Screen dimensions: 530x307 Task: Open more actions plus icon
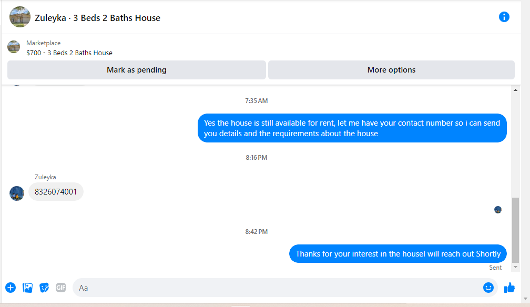tap(11, 288)
